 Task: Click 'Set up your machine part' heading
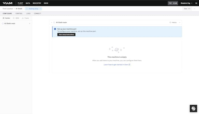tap(67, 29)
